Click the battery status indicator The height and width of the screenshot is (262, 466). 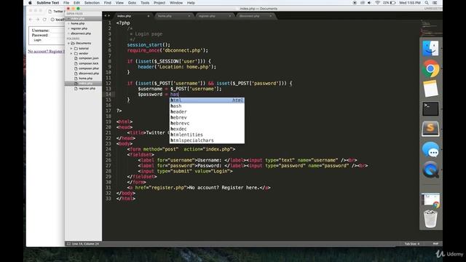coord(390,3)
